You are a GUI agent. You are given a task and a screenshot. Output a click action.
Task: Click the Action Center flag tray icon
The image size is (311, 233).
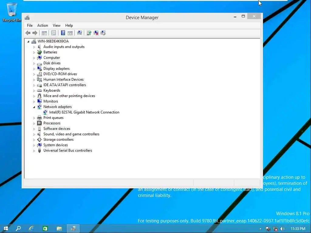pyautogui.click(x=268, y=229)
